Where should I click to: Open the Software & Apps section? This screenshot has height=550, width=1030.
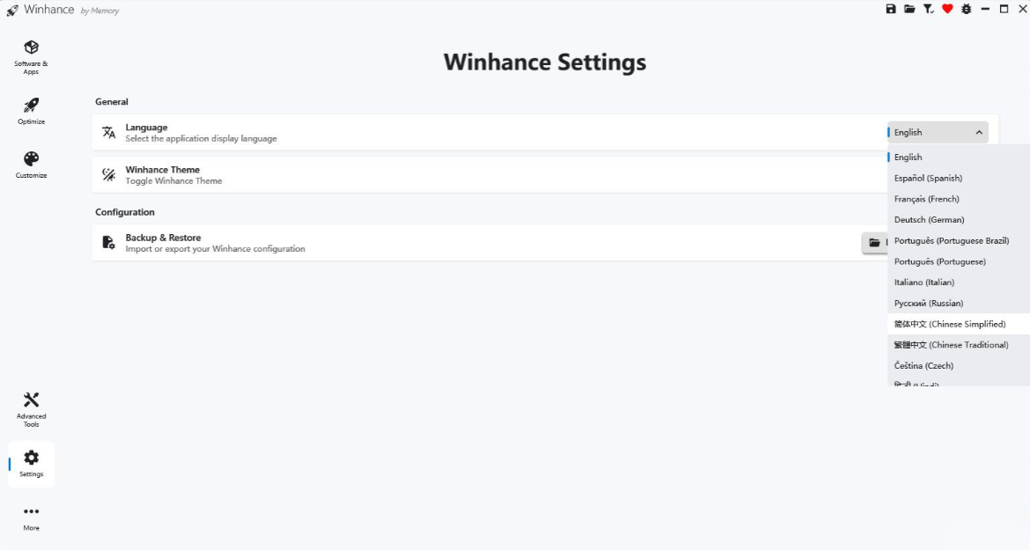click(31, 55)
